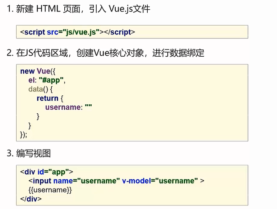Click heading '3. 编写视图'
This screenshot has height=209, width=277.
click(x=29, y=153)
